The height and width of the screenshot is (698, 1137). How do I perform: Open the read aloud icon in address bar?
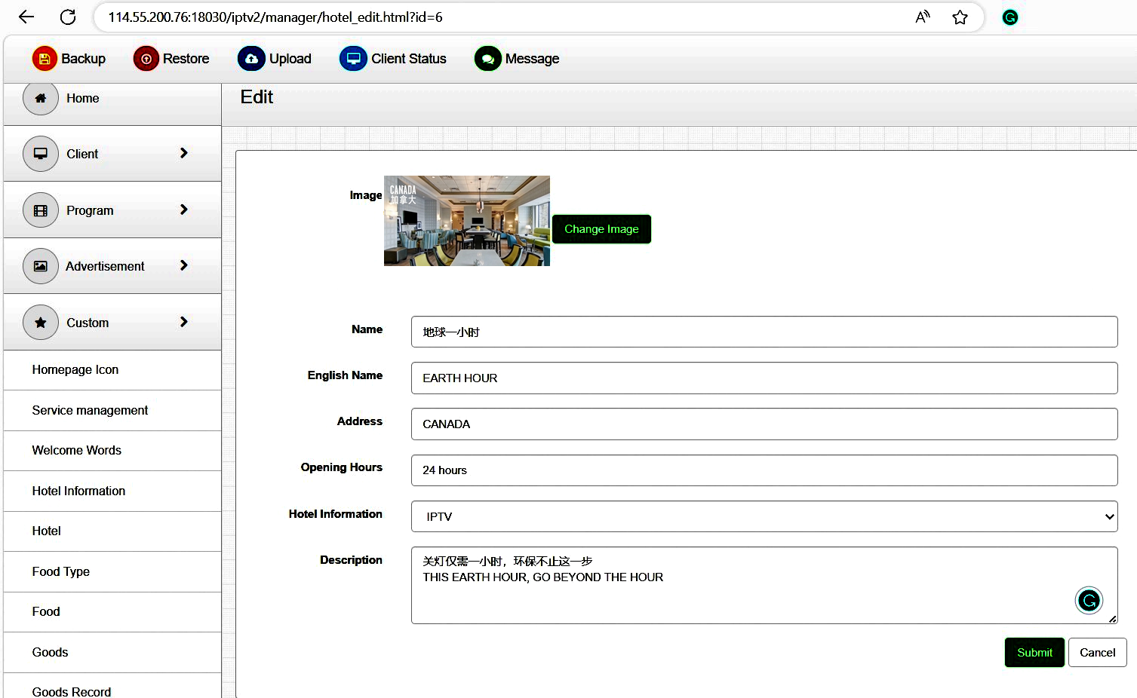[x=922, y=17]
